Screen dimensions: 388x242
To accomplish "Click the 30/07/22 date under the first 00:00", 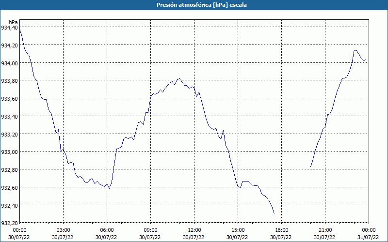I will click(19, 237).
